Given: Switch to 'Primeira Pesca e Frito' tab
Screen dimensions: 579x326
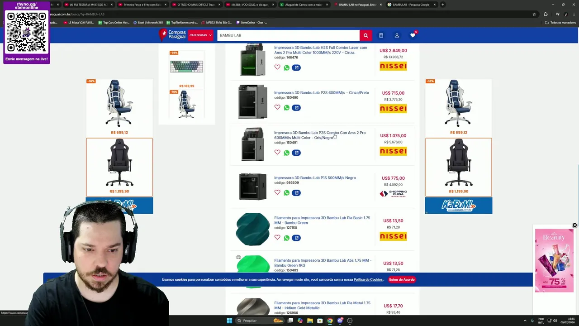Looking at the screenshot, I should pos(142,5).
